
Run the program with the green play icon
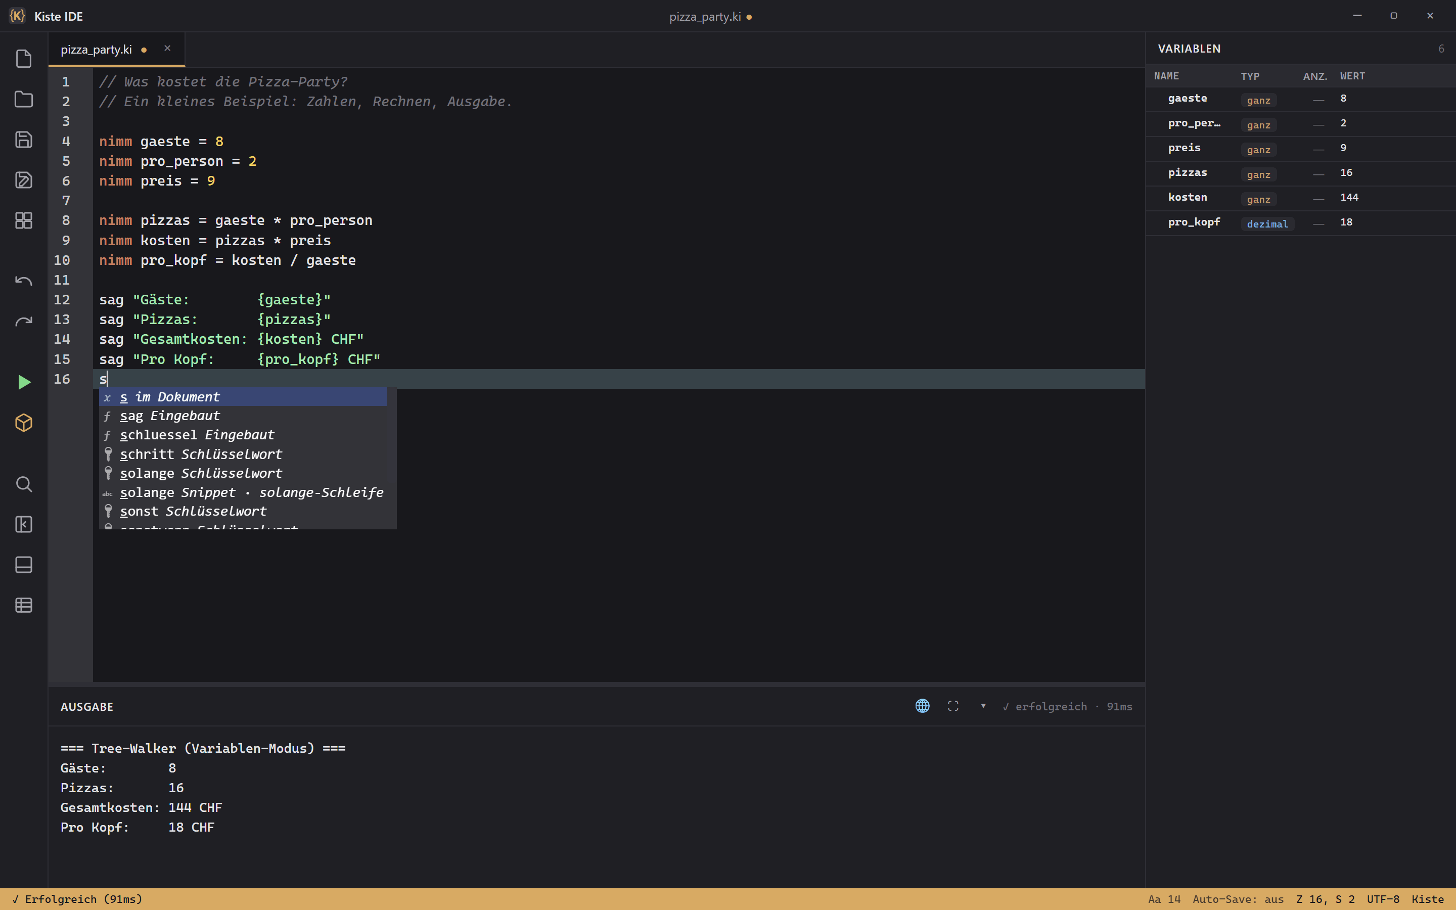tap(23, 382)
